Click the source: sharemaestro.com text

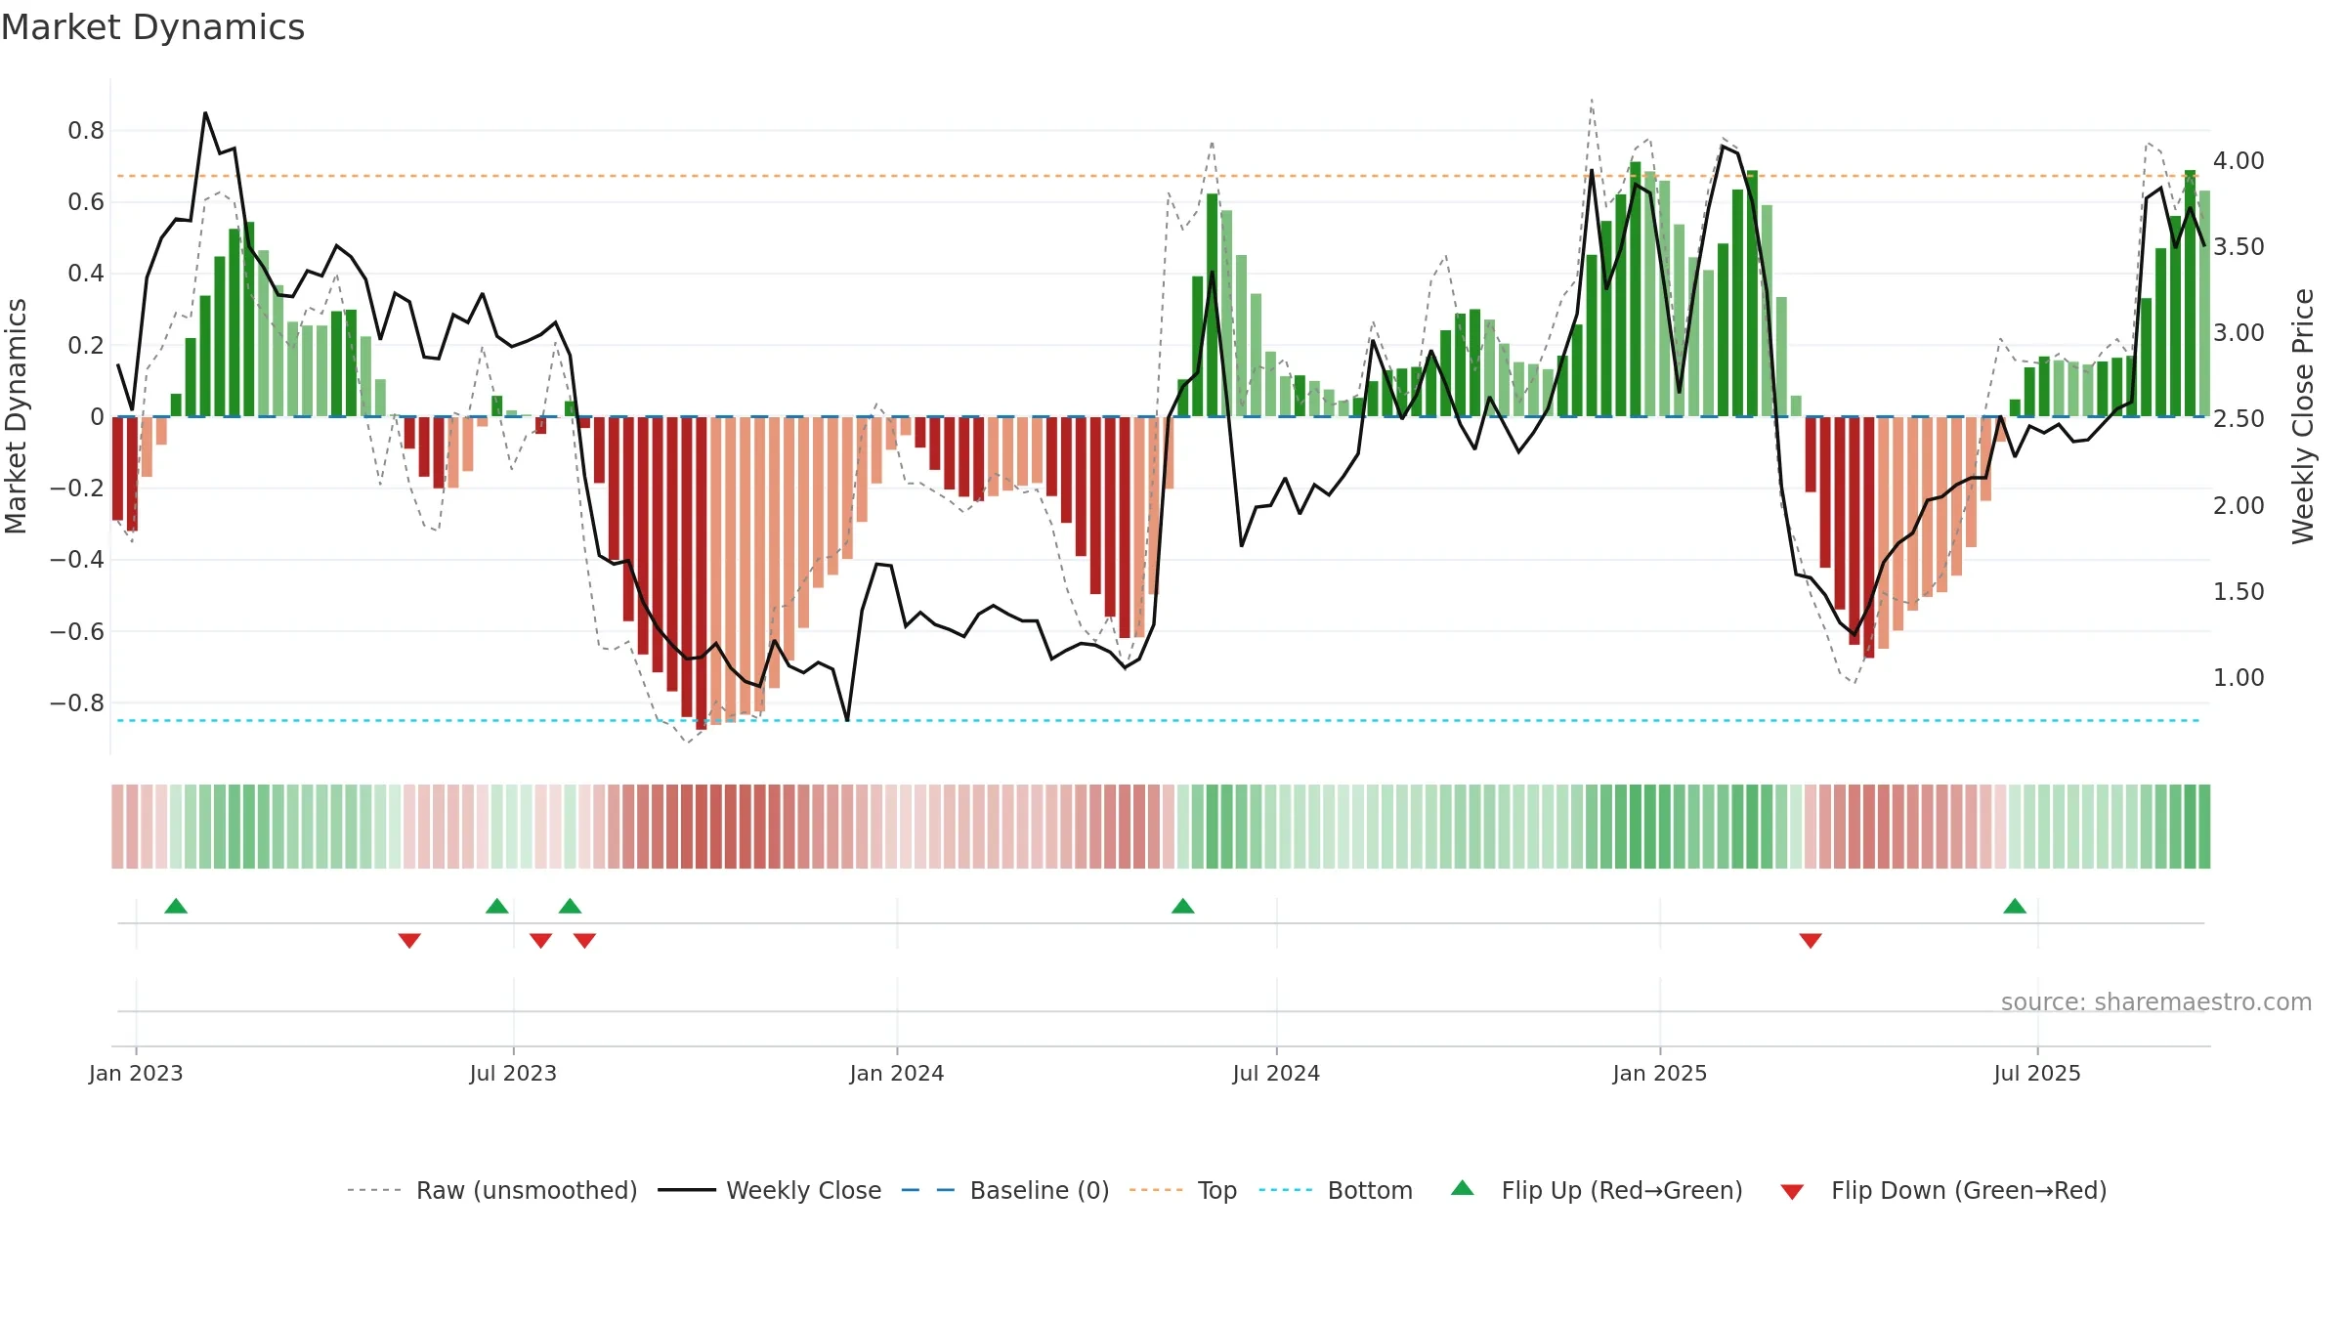point(2156,1002)
